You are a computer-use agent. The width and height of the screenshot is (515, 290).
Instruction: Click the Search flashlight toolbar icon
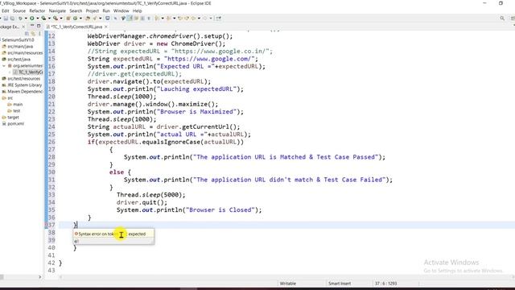point(95,19)
